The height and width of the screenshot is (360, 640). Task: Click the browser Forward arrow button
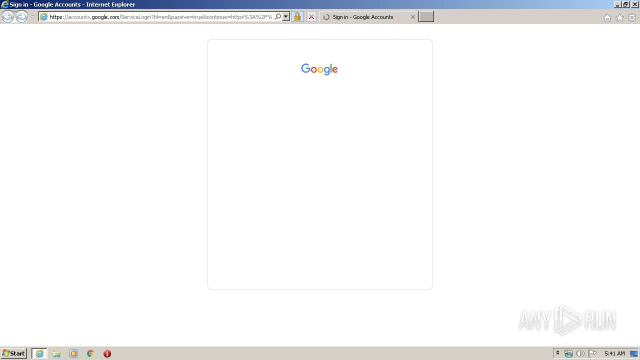tap(21, 17)
